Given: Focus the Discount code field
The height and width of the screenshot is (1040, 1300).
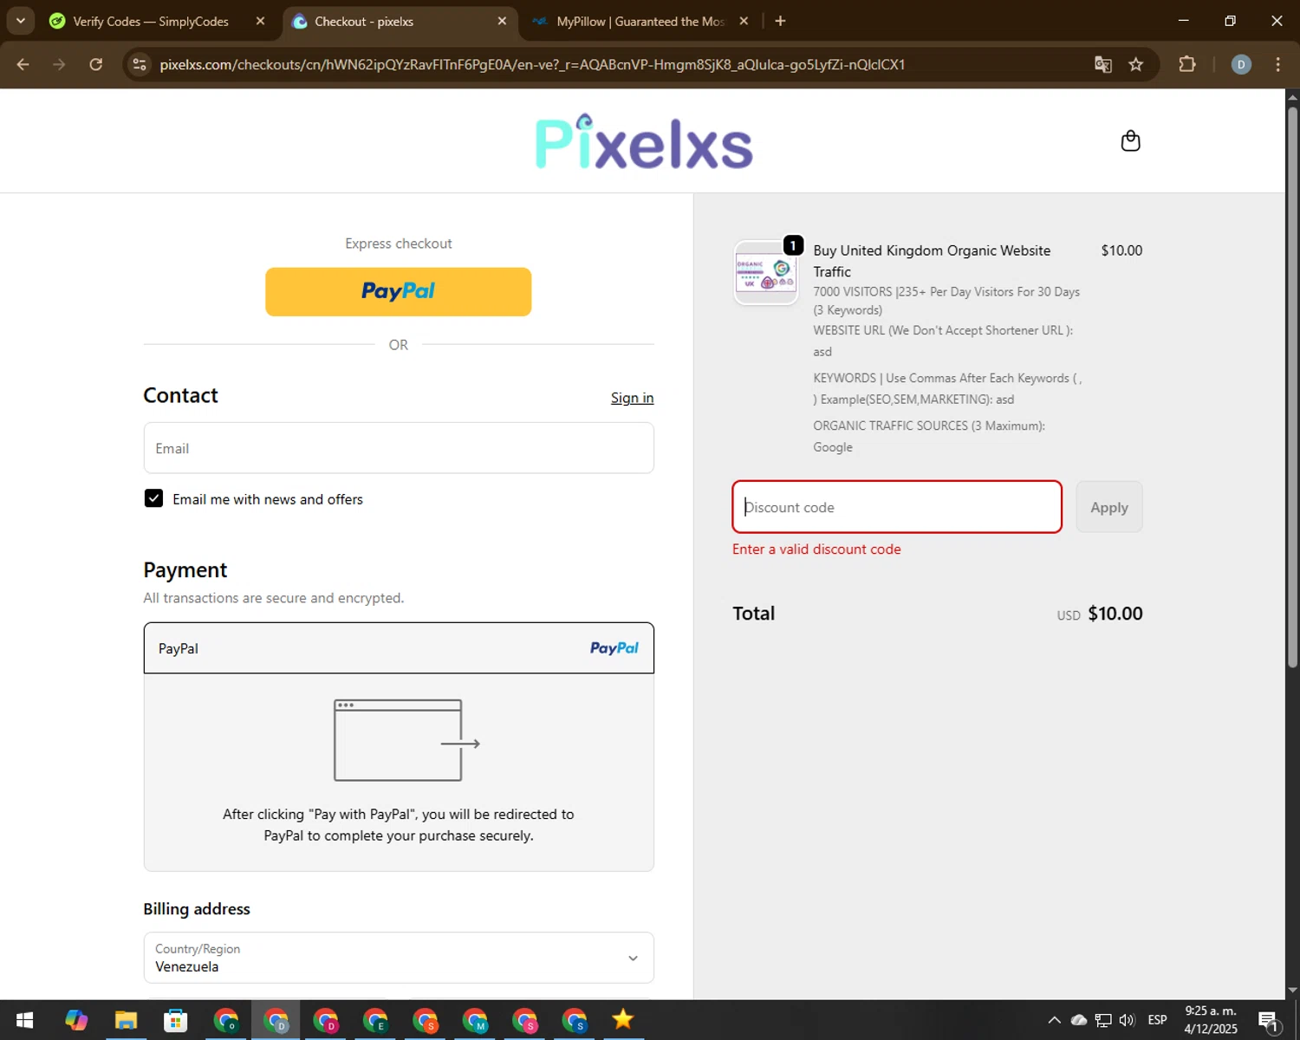Looking at the screenshot, I should [897, 507].
